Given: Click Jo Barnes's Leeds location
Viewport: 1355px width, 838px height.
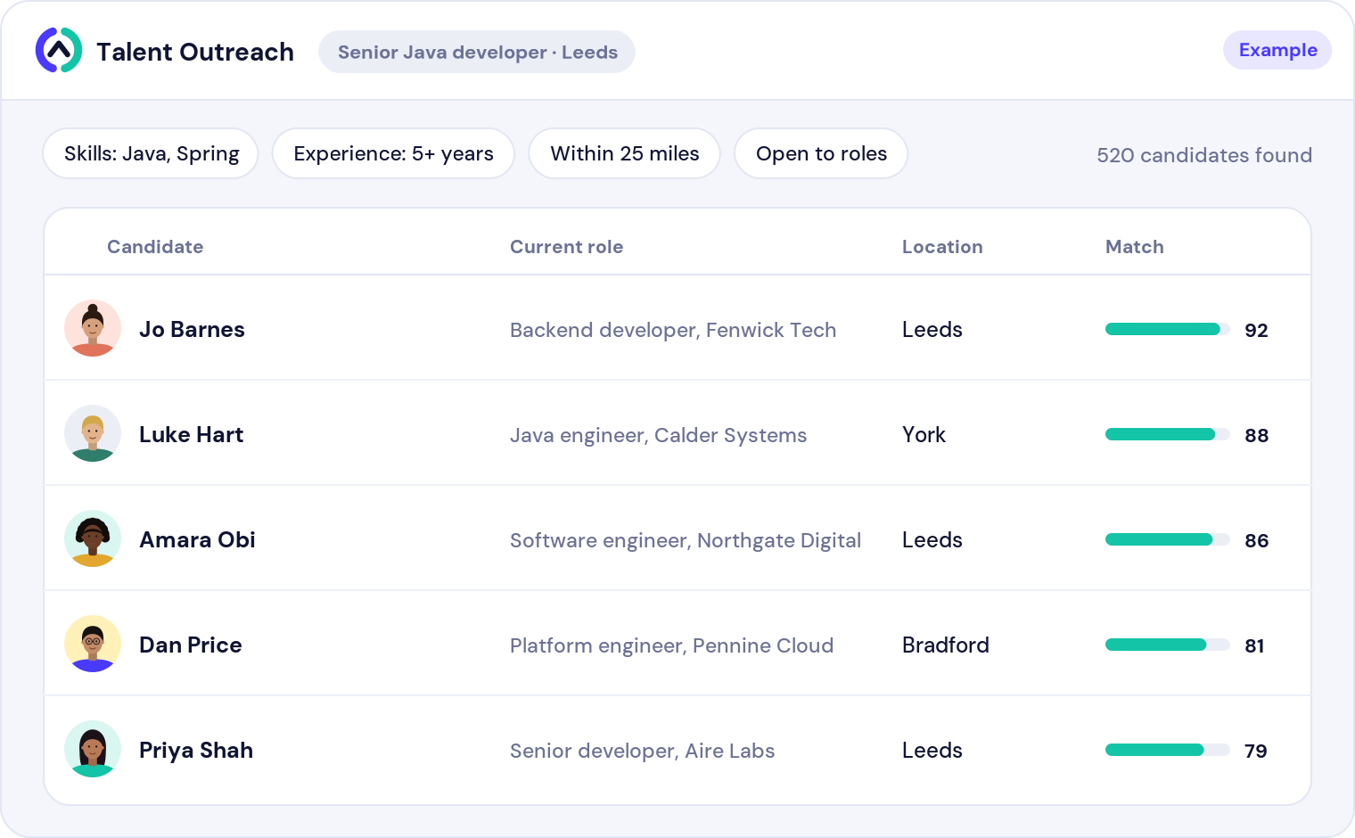Looking at the screenshot, I should (x=932, y=329).
